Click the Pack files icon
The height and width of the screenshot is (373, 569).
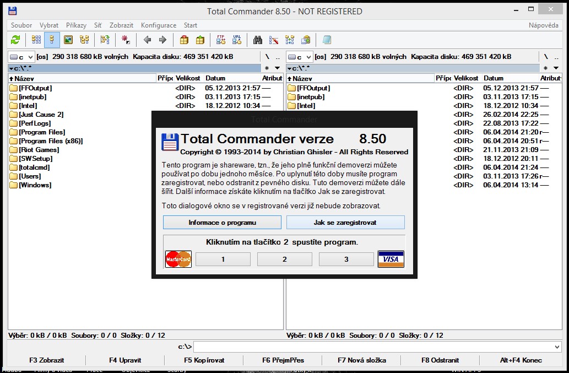pos(184,40)
